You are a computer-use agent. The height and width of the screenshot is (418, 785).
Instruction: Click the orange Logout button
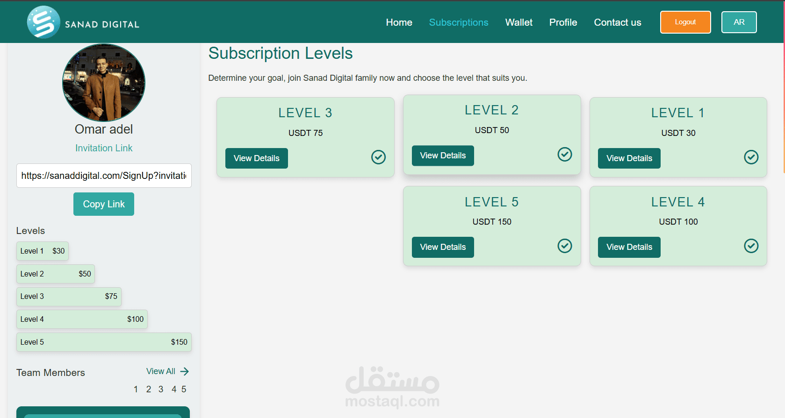point(685,22)
